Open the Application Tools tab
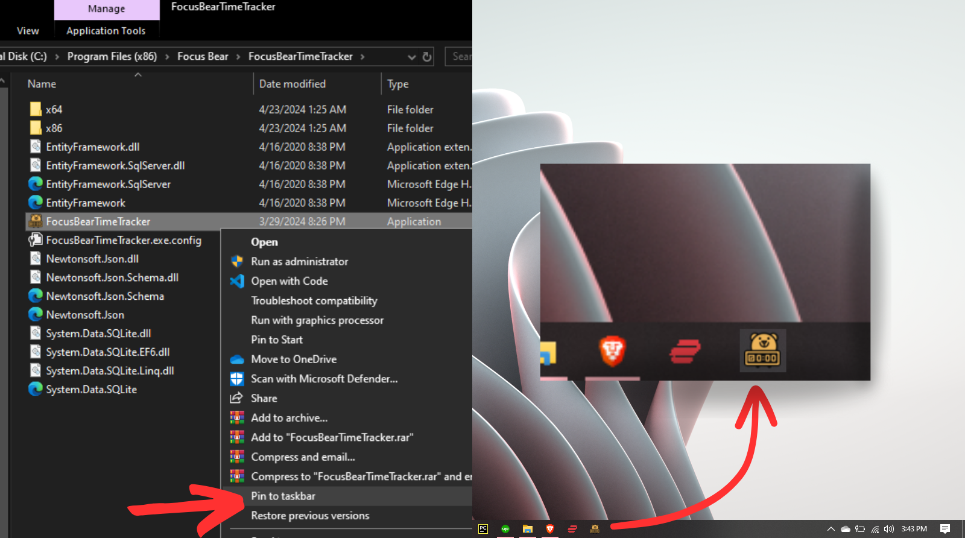 pyautogui.click(x=106, y=31)
